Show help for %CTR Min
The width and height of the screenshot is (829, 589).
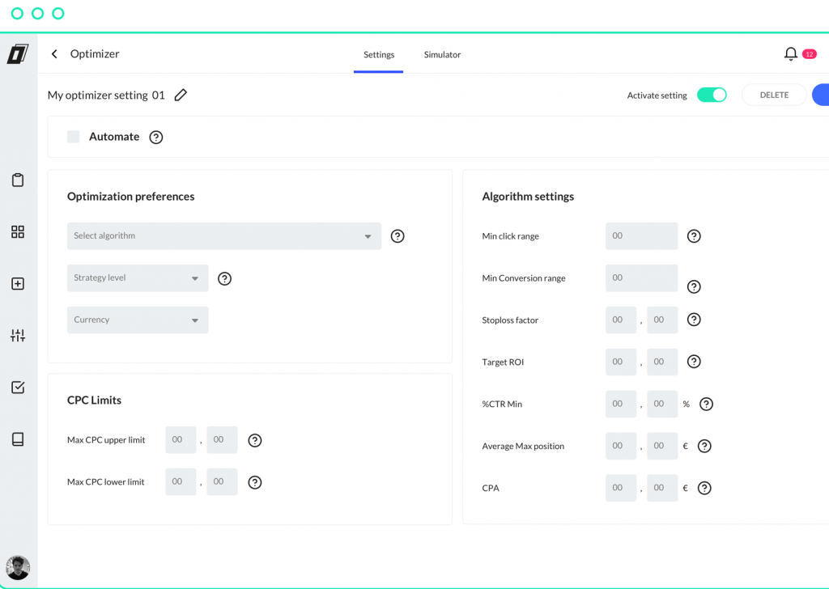[706, 404]
